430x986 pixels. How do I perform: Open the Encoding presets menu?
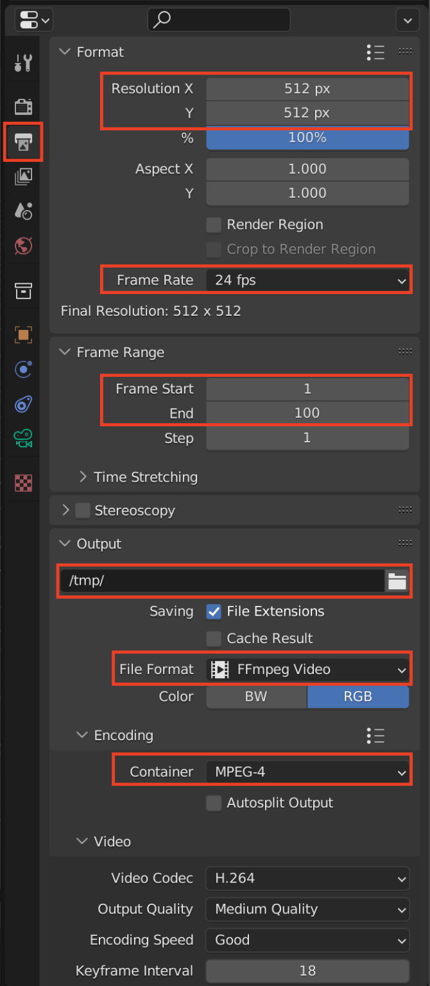[x=375, y=736]
